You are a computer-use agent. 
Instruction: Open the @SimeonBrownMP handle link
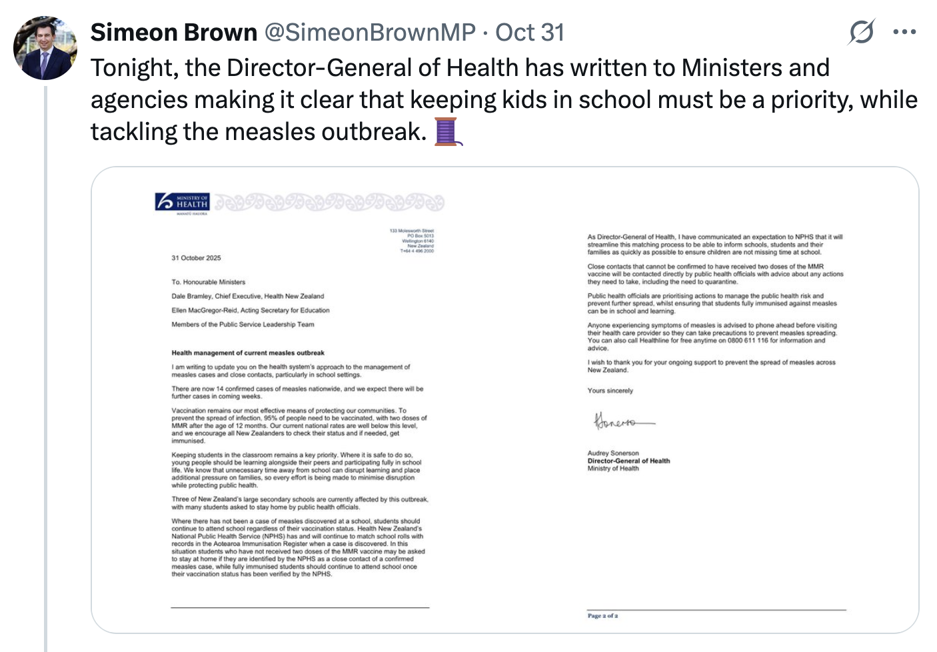click(x=370, y=32)
